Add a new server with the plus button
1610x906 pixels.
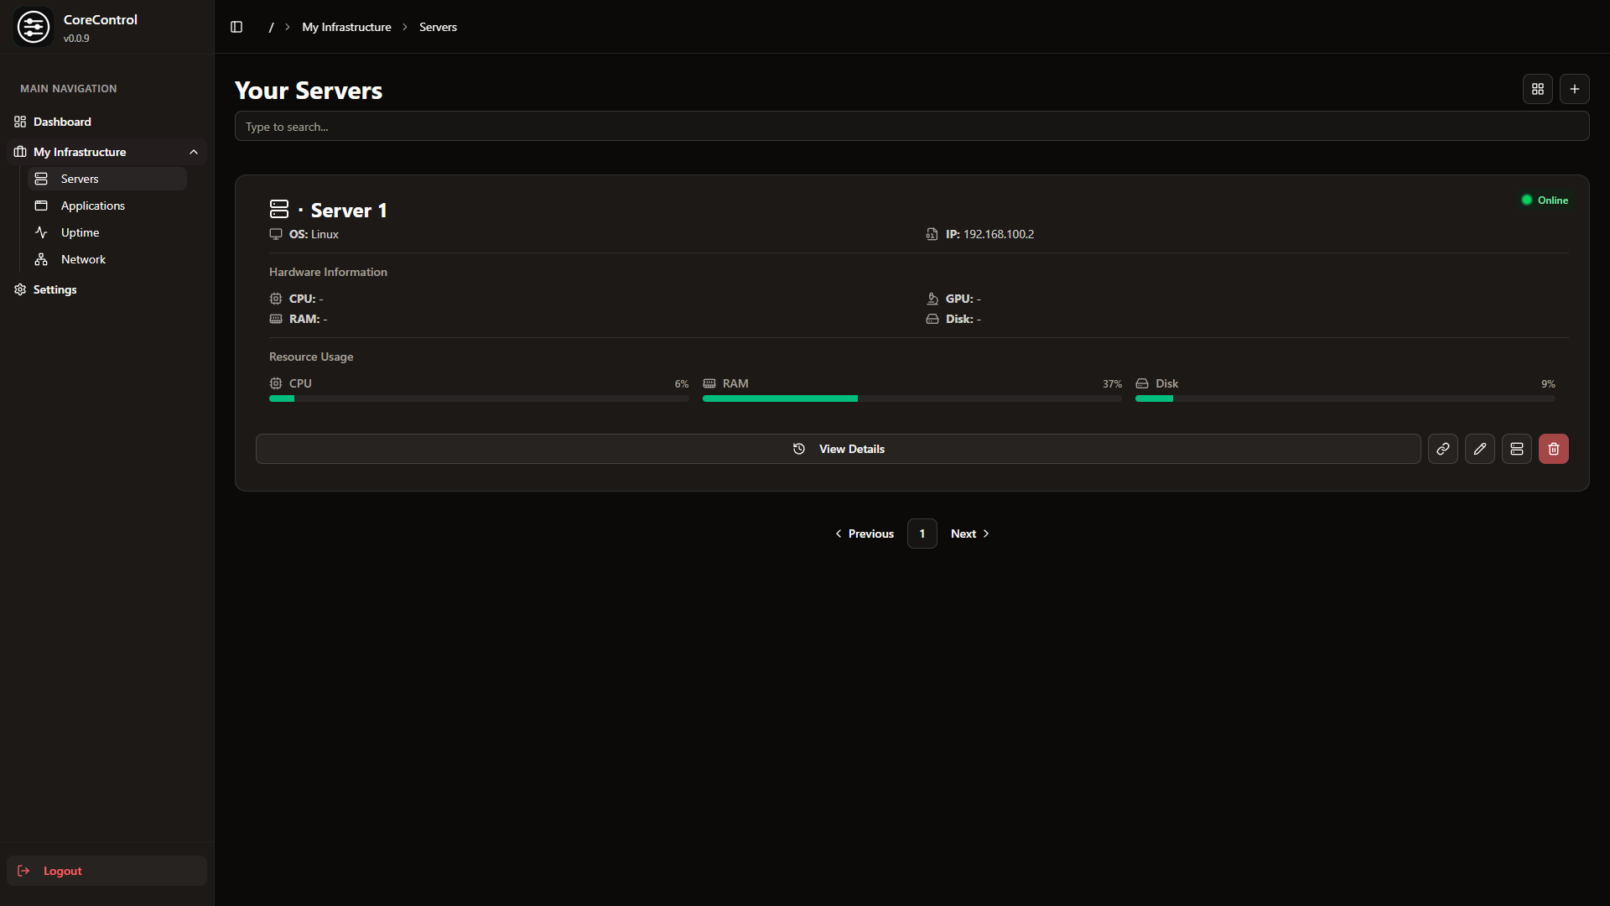coord(1575,88)
